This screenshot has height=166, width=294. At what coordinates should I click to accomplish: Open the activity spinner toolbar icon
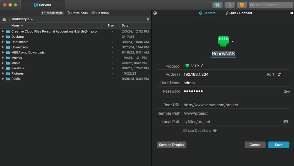click(229, 5)
